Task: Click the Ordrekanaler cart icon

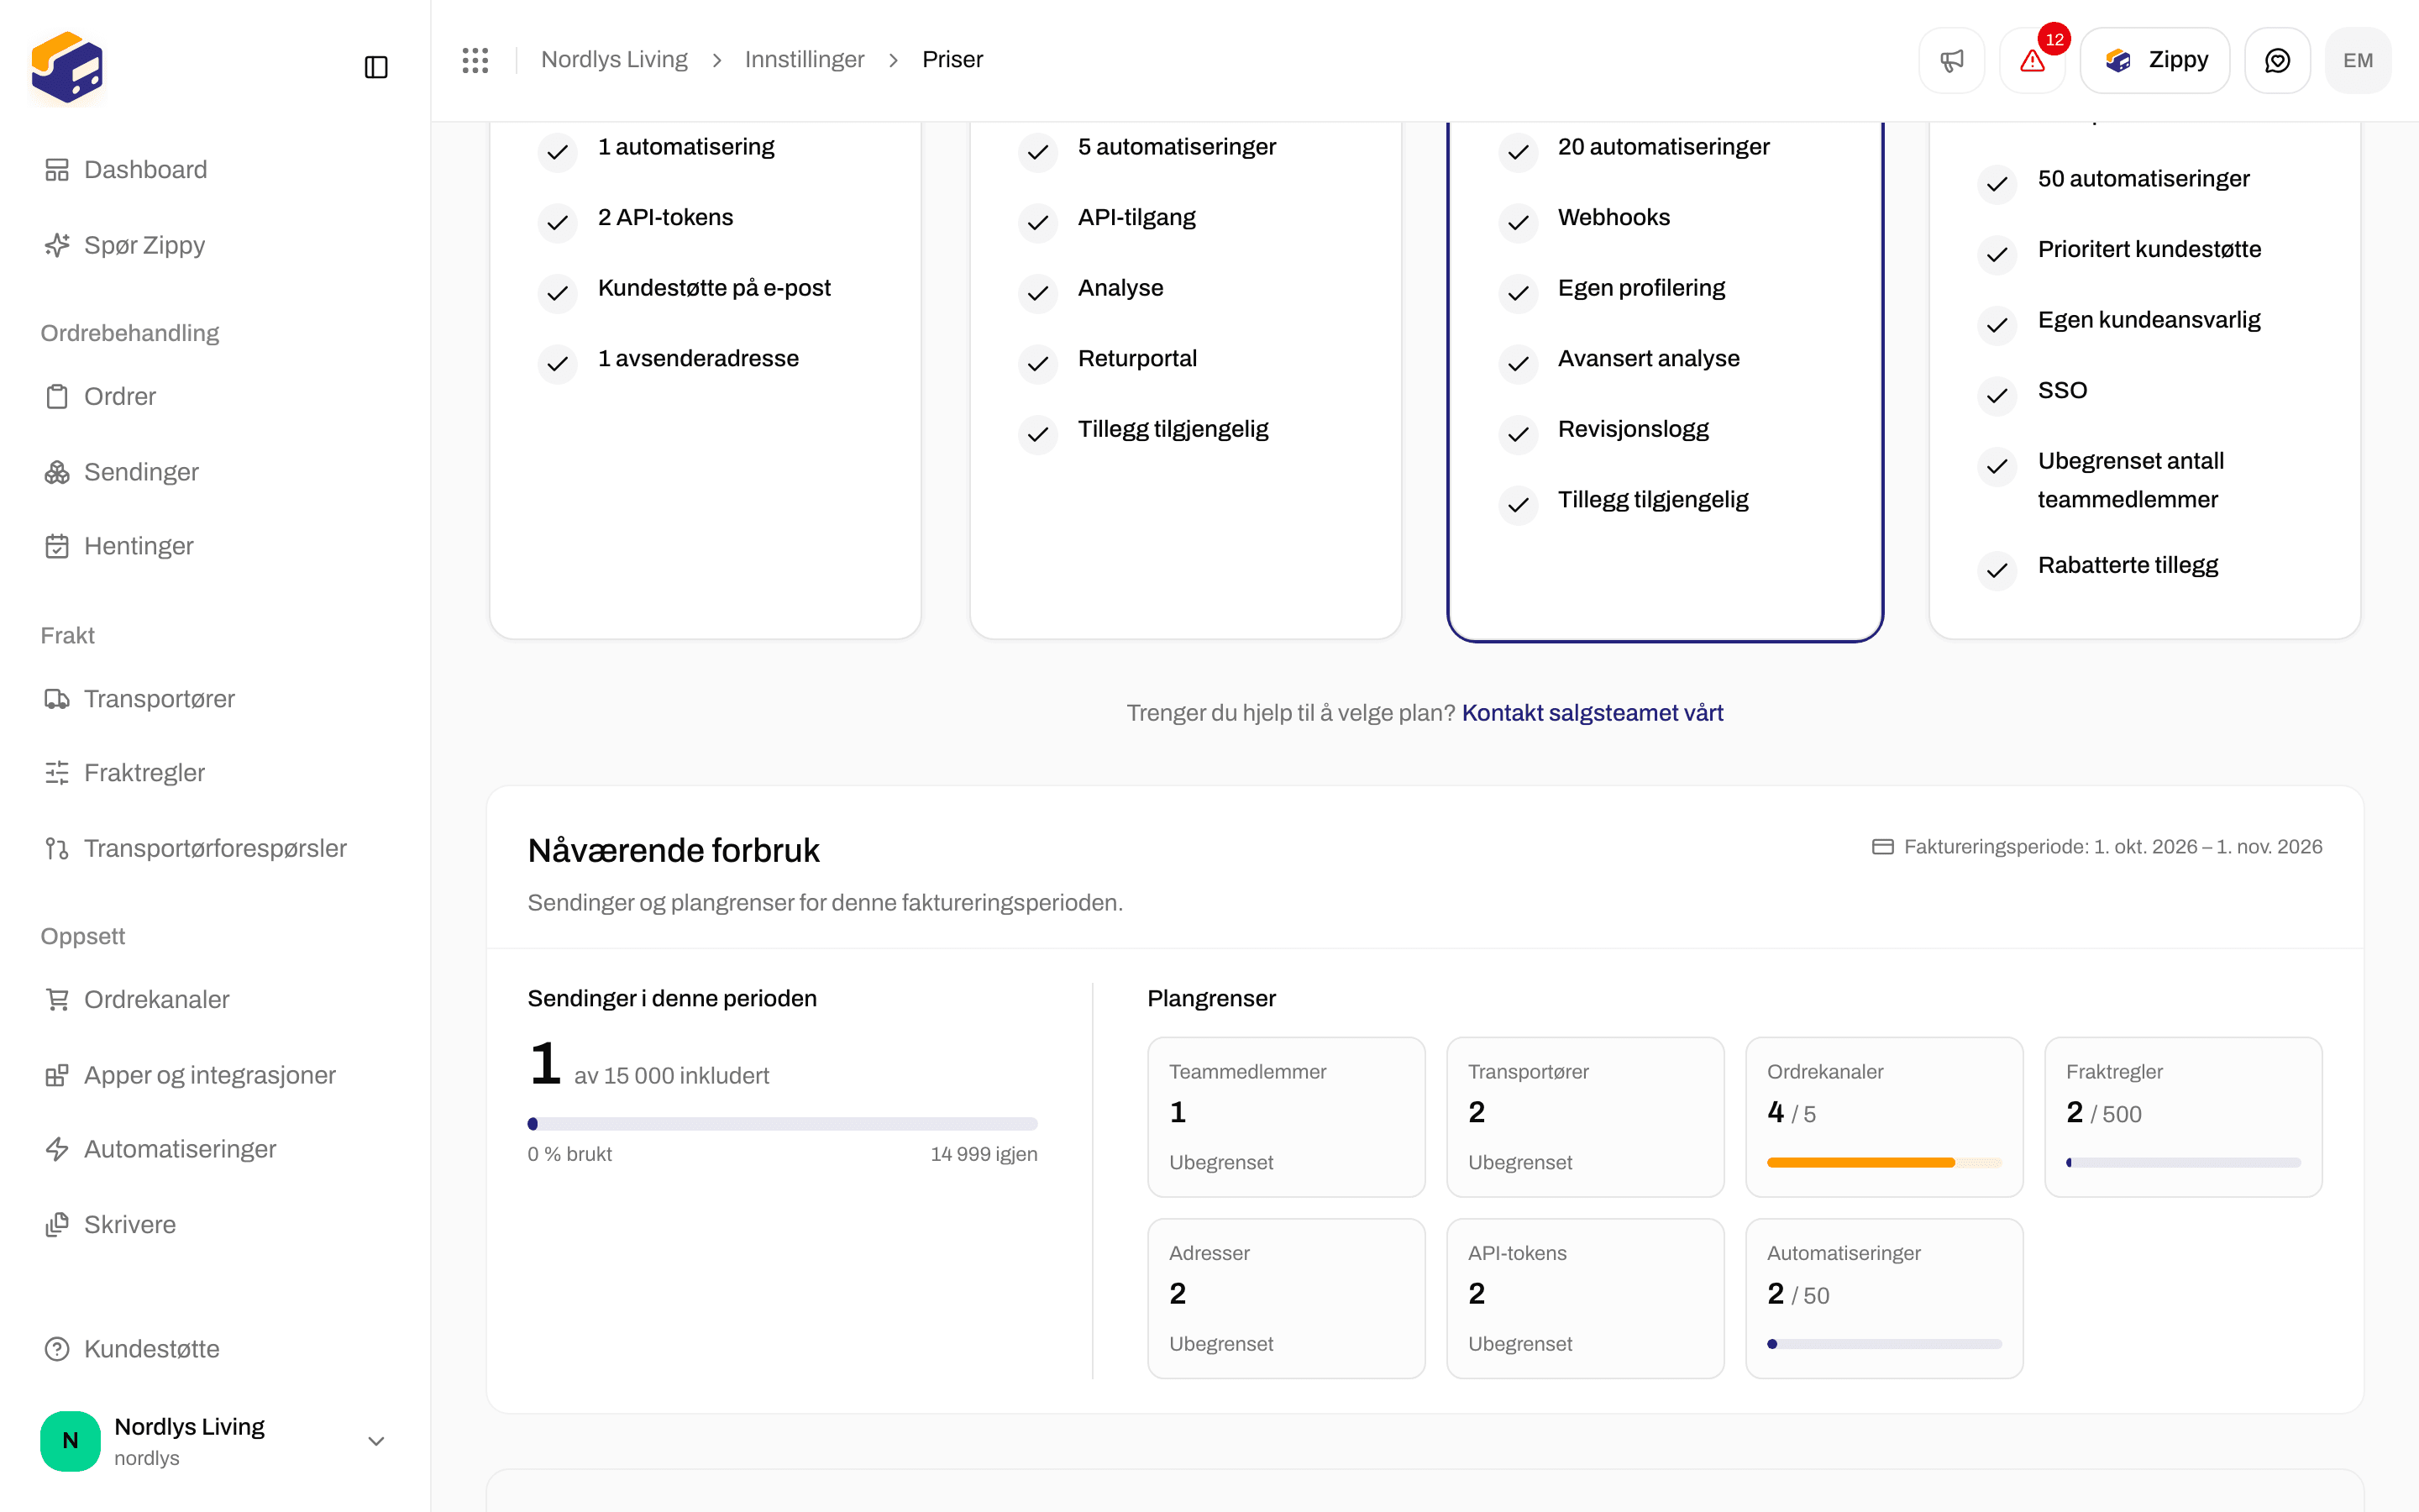Action: click(57, 999)
